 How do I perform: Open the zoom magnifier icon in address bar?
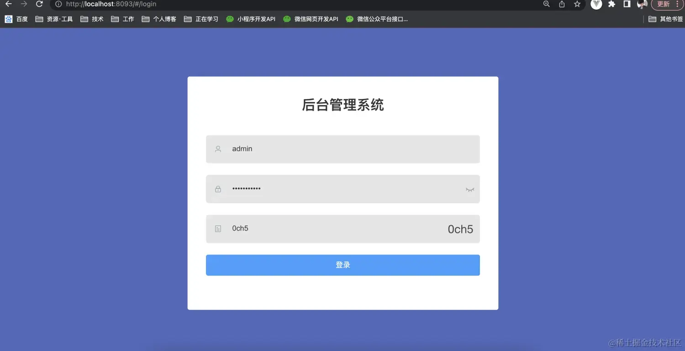(x=546, y=4)
